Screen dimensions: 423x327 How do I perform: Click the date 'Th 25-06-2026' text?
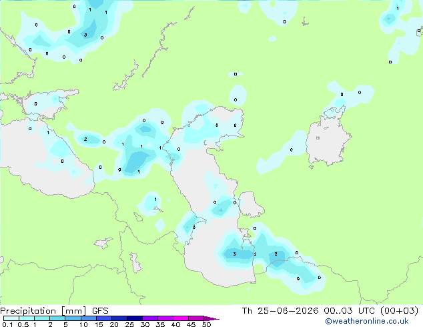(x=280, y=311)
